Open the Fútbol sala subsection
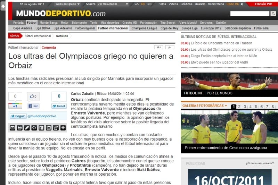Image resolution: width=278 pixels, height=185 pixels. tap(261, 28)
